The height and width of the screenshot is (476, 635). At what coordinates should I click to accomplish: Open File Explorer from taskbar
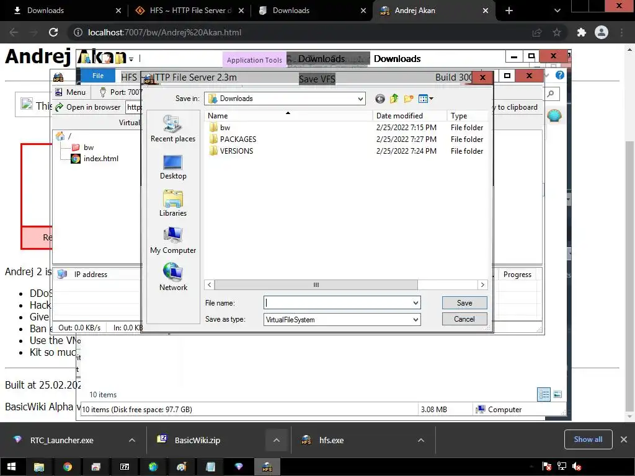point(39,467)
